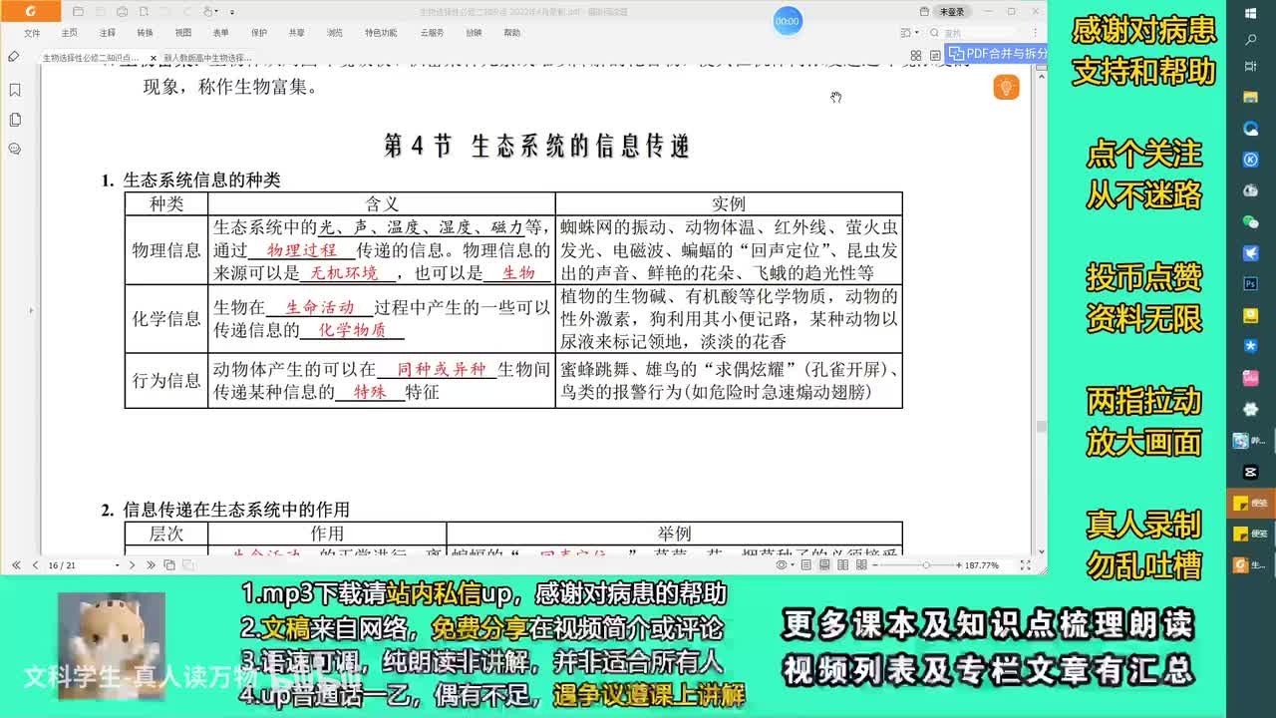Click the previous view icon in status bar
This screenshot has width=1276, height=718.
pyautogui.click(x=169, y=564)
